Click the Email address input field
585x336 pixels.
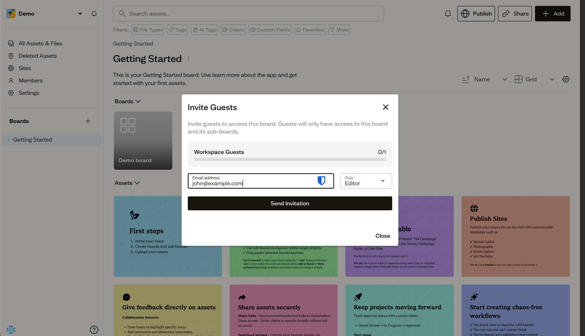point(261,181)
